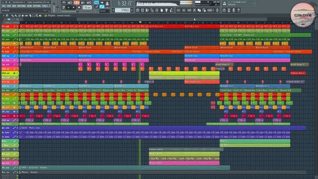Click the question mark help icon
Image resolution: width=318 pixels, height=179 pixels.
[x=238, y=10]
